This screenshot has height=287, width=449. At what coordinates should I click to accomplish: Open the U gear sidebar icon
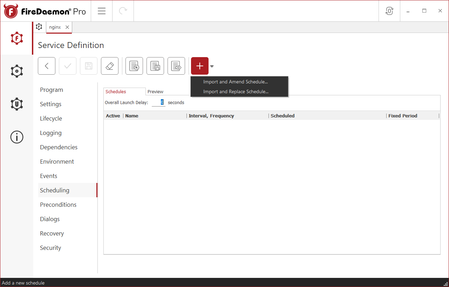point(17,104)
